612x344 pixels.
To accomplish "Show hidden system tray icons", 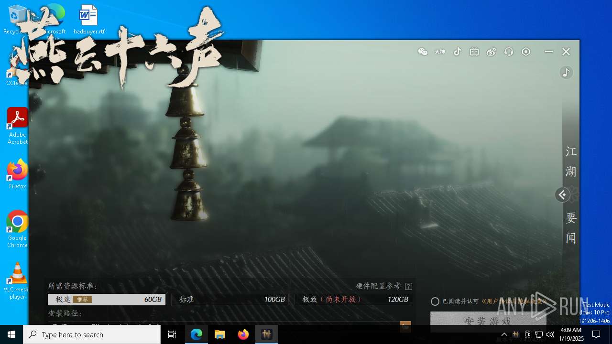I will coord(504,334).
